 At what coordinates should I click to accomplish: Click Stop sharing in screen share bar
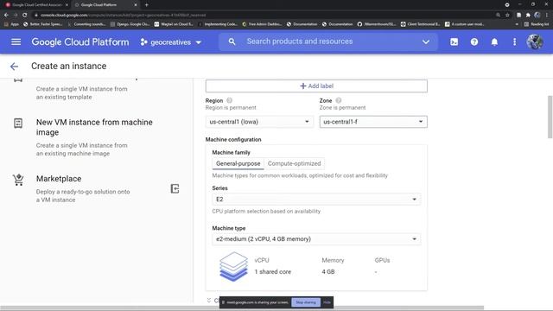click(306, 302)
